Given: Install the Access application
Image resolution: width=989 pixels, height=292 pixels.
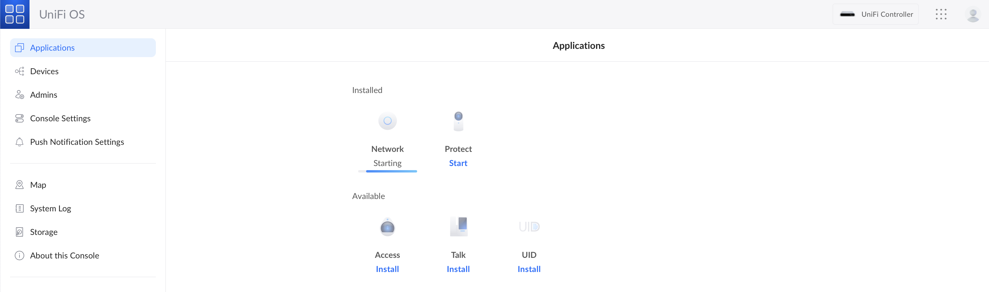Looking at the screenshot, I should tap(387, 269).
